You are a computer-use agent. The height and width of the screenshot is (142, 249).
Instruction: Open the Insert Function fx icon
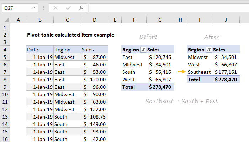81,8
